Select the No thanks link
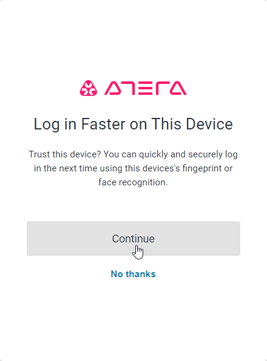The image size is (267, 361). (x=133, y=274)
